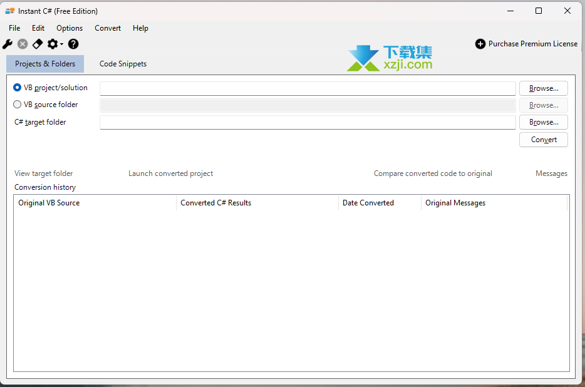Open the question mark help icon
The width and height of the screenshot is (585, 387).
point(73,44)
